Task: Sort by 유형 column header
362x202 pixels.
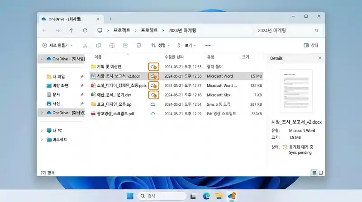Action: pyautogui.click(x=210, y=57)
